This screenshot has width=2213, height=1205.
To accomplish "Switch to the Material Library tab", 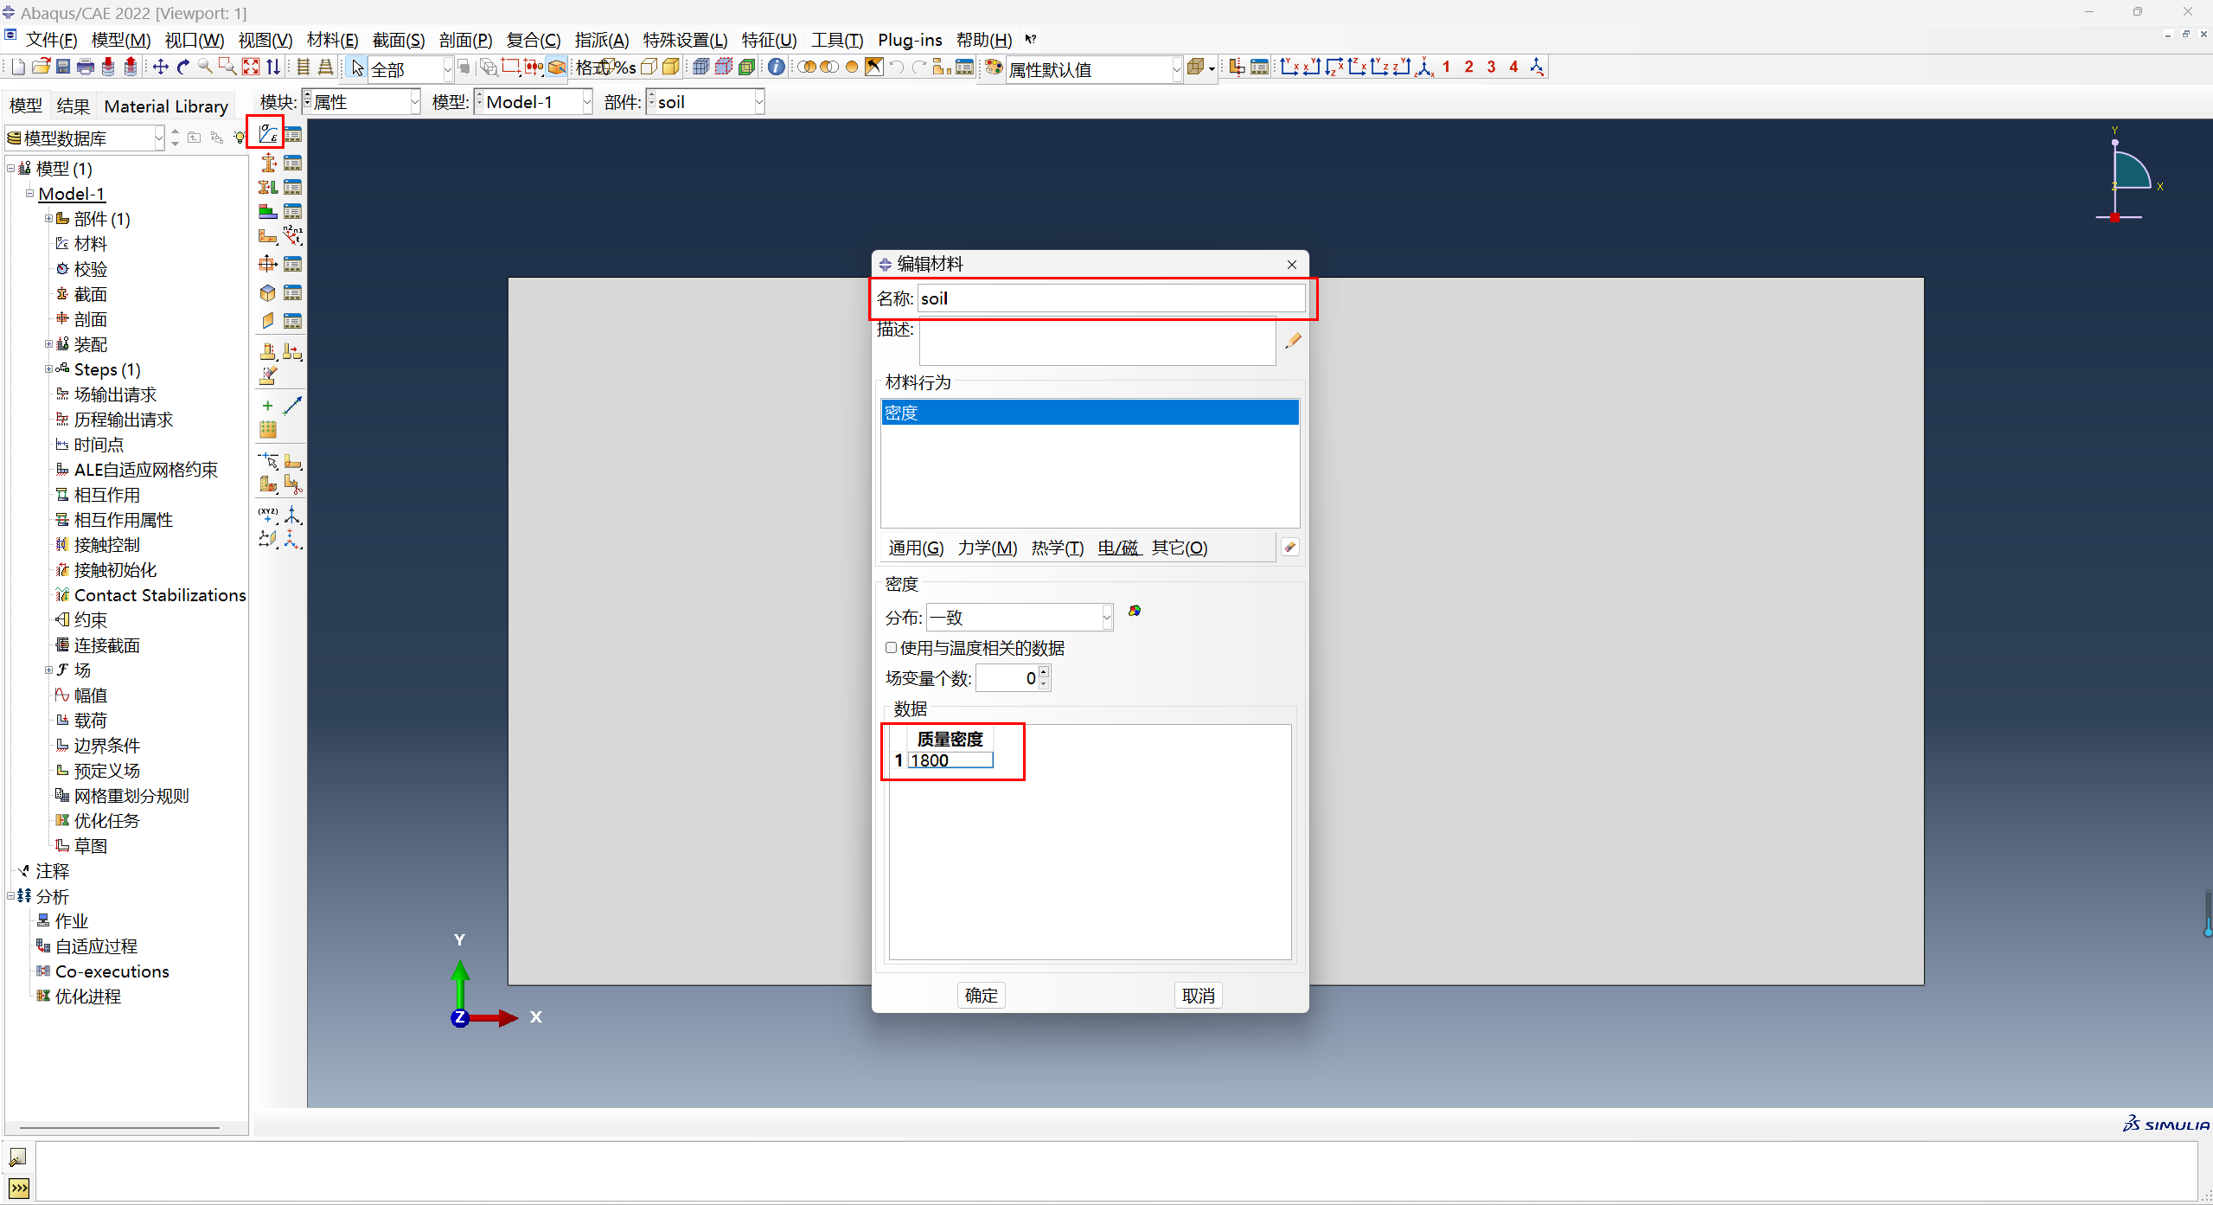I will 166,106.
